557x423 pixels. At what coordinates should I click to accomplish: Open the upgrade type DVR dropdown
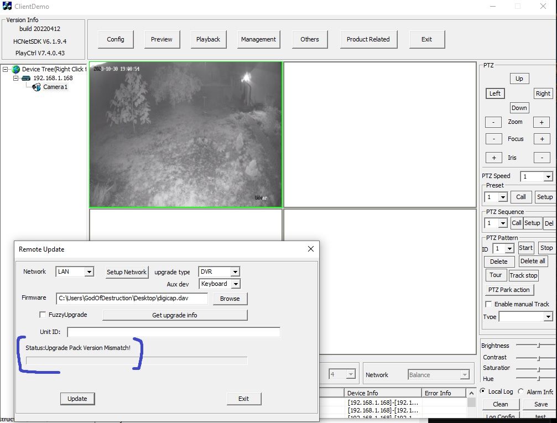(235, 271)
